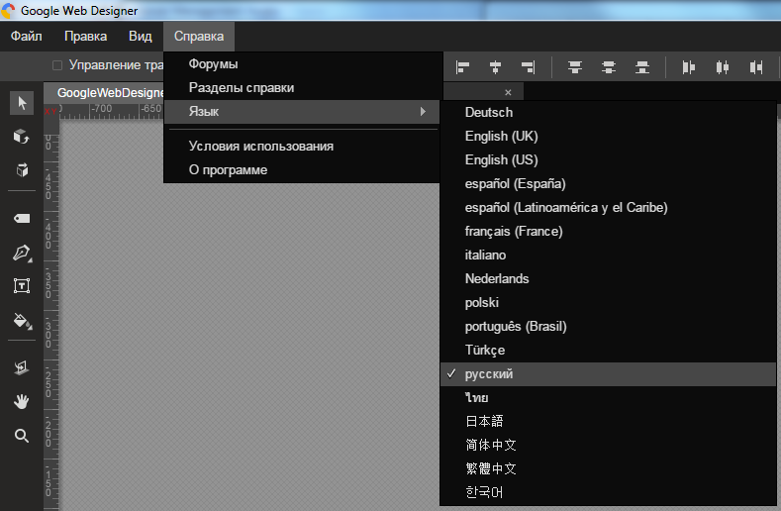Select the Hand pan tool

pos(22,401)
